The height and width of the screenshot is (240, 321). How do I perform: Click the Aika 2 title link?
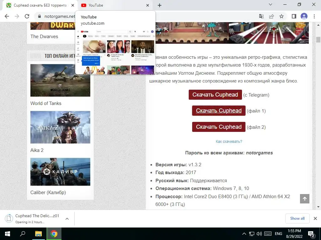37,150
